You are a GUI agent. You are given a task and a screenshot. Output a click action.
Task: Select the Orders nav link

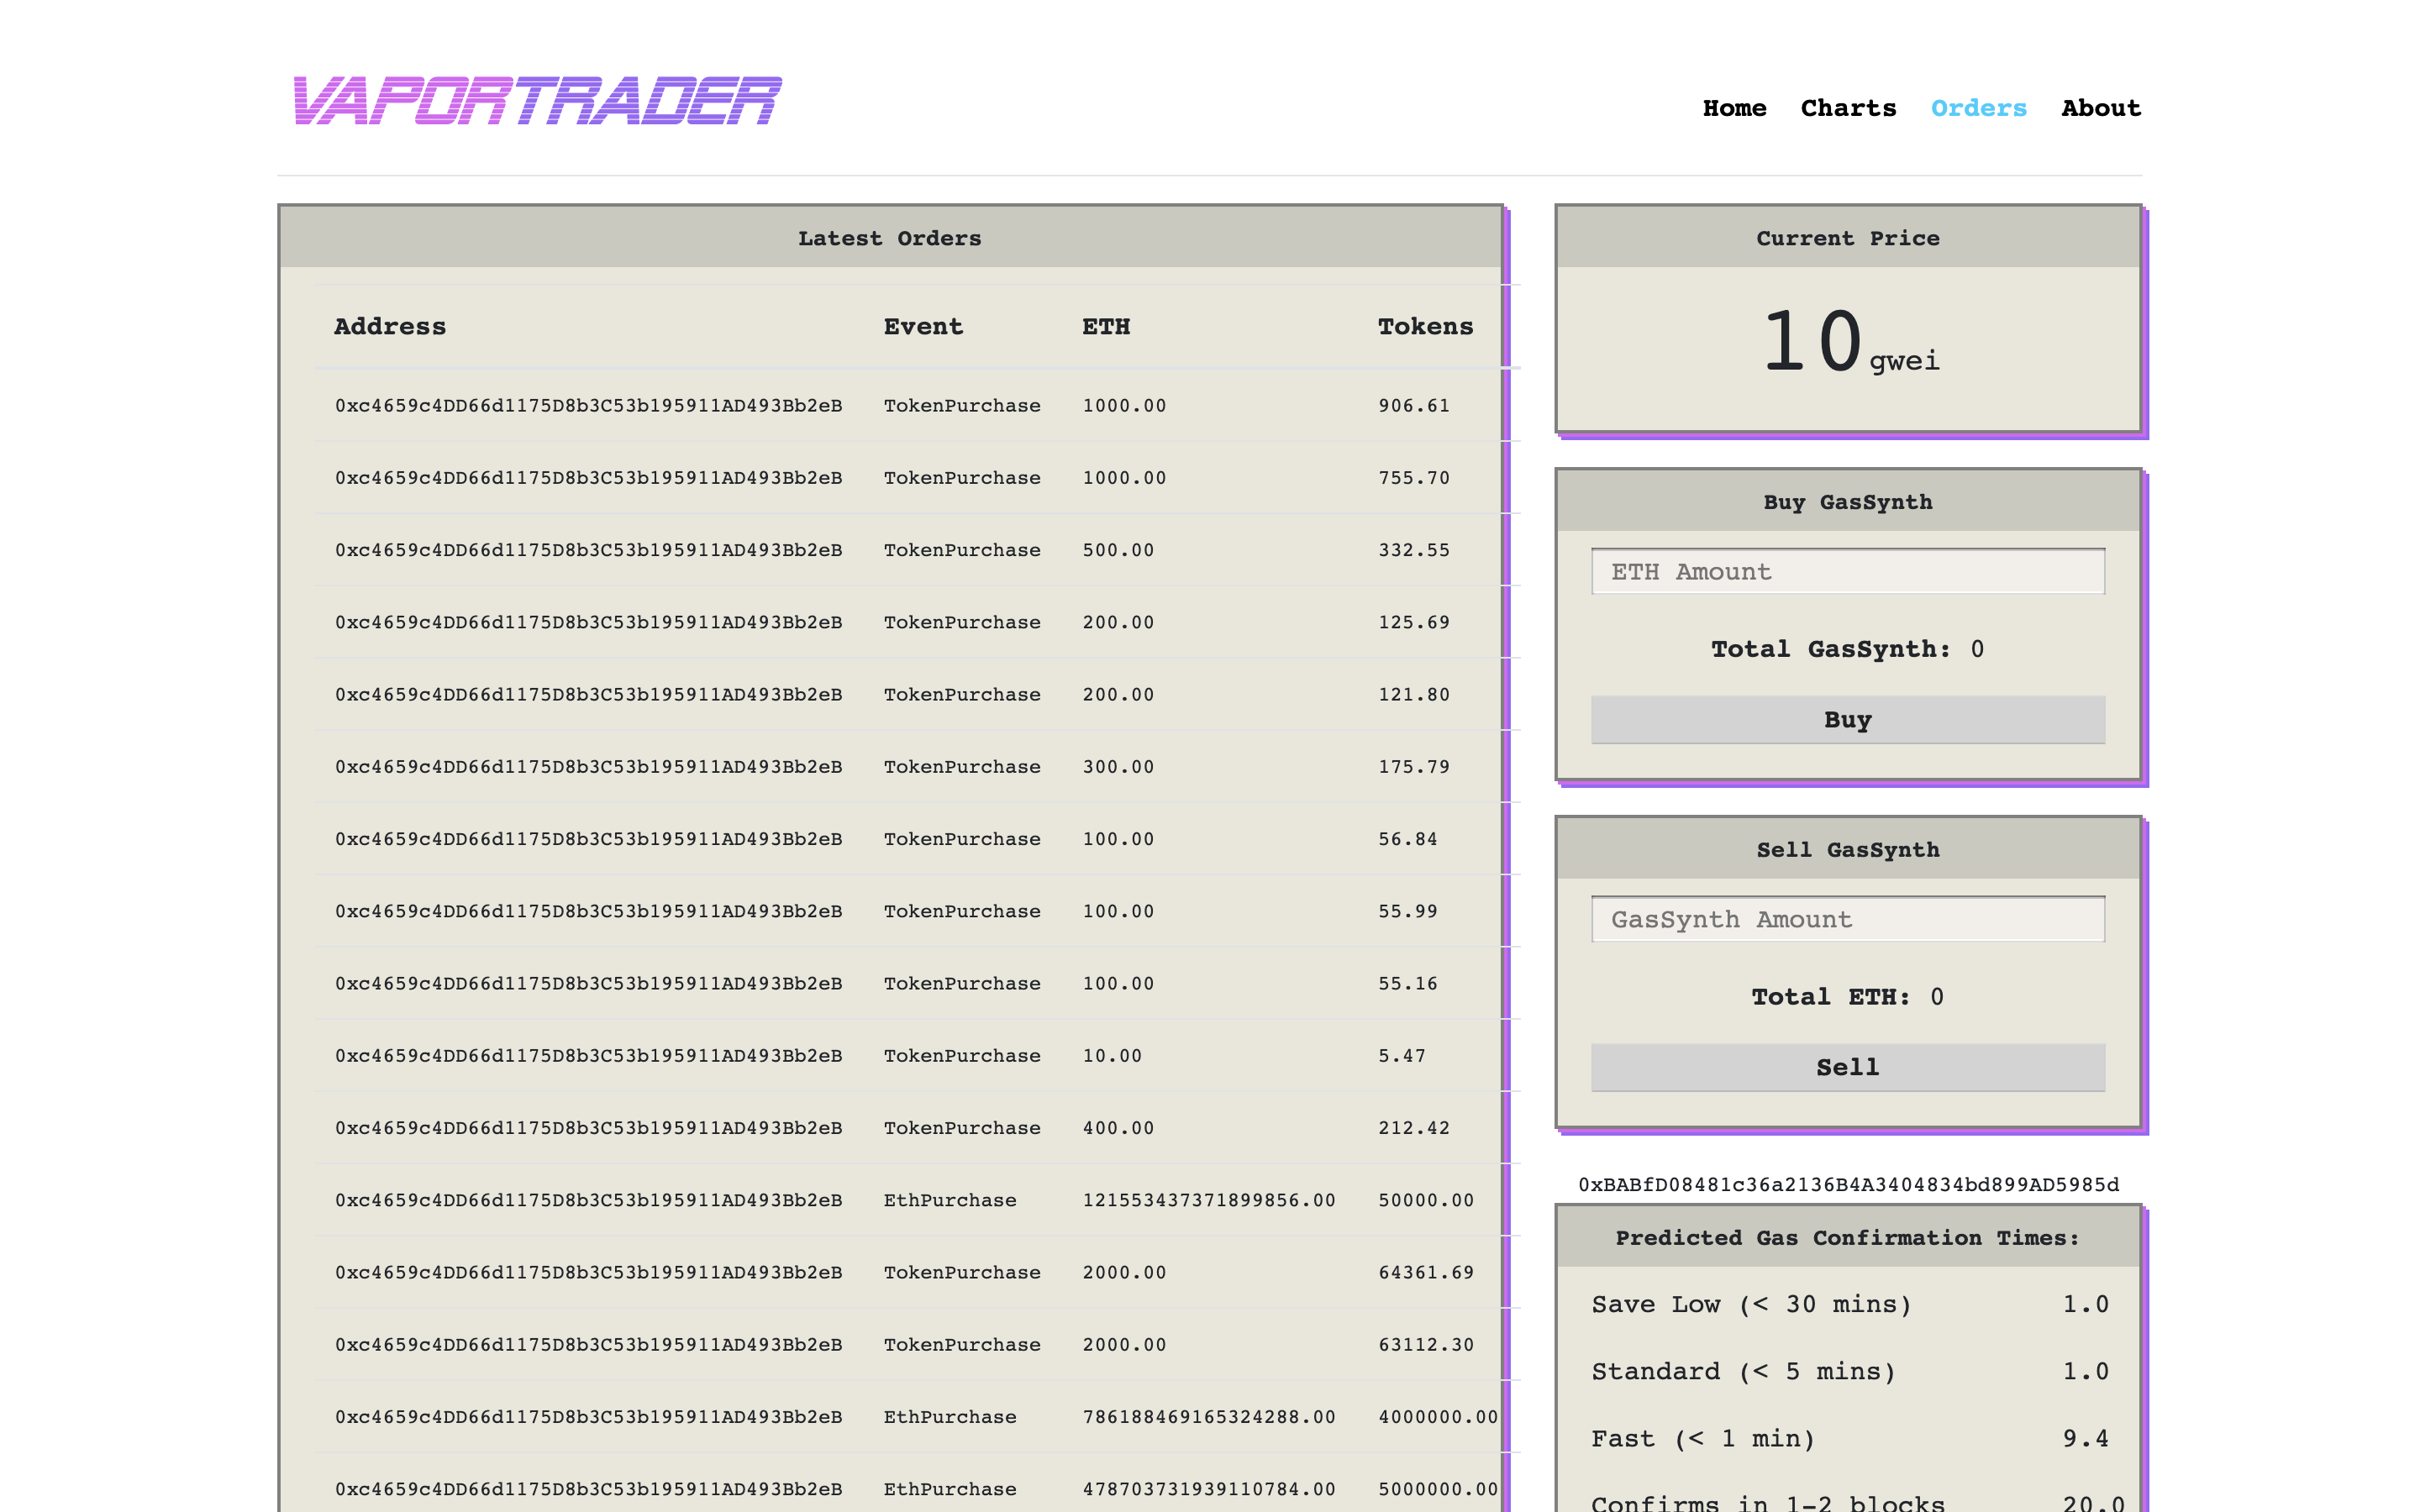[x=1978, y=108]
